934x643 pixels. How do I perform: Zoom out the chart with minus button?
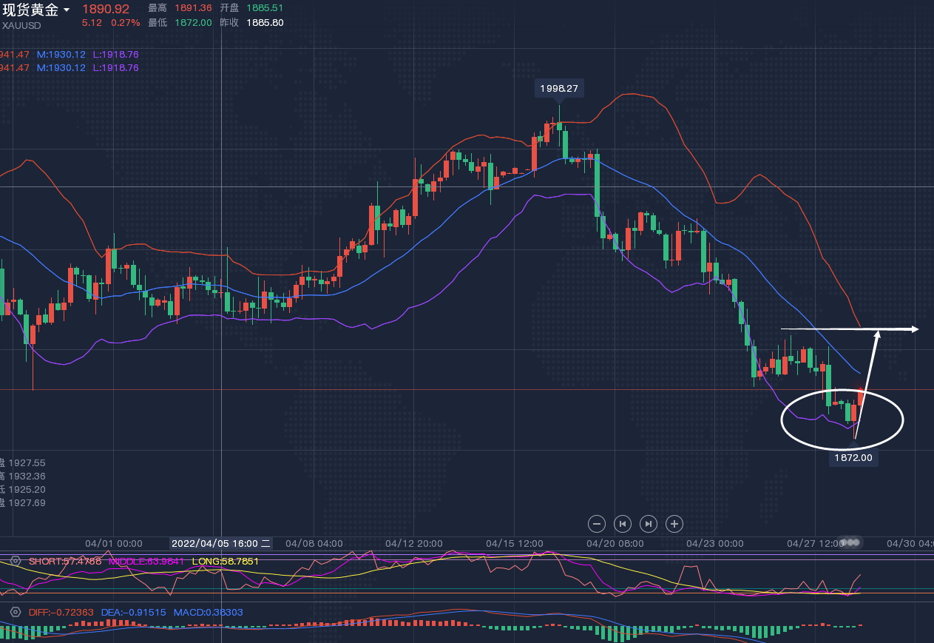pyautogui.click(x=597, y=524)
